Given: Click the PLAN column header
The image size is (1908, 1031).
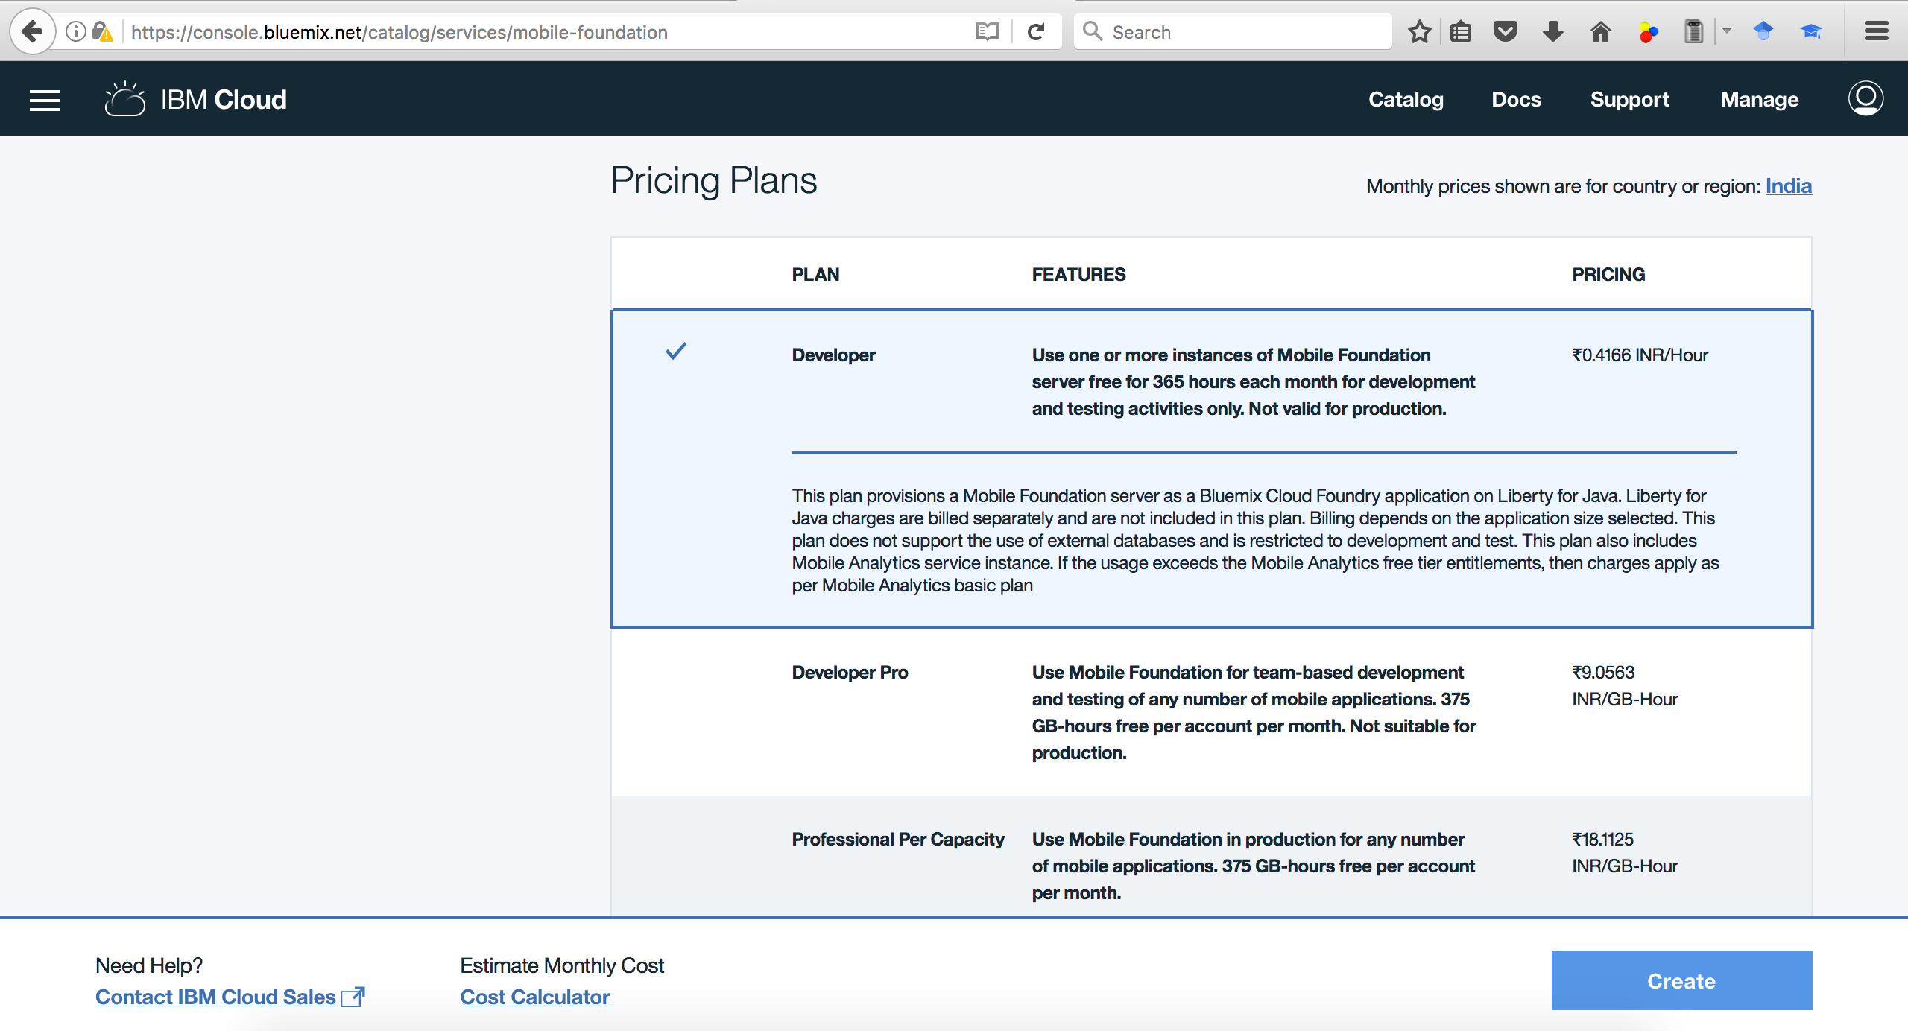Looking at the screenshot, I should click(815, 274).
